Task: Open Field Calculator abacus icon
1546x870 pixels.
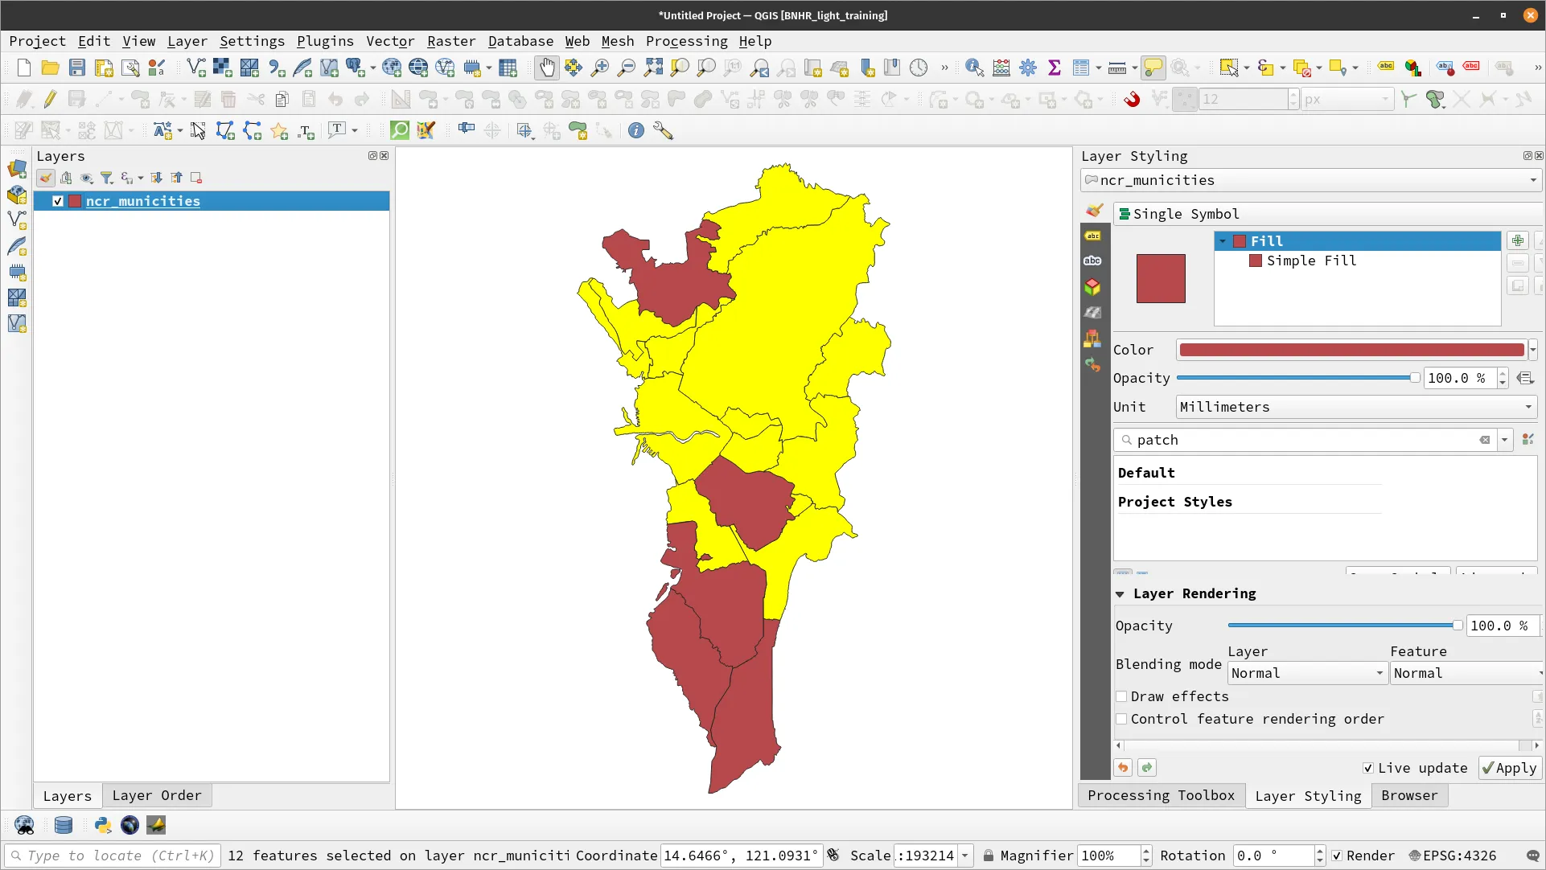Action: 1001,68
